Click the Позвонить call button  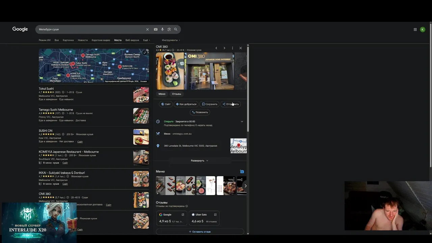[200, 112]
